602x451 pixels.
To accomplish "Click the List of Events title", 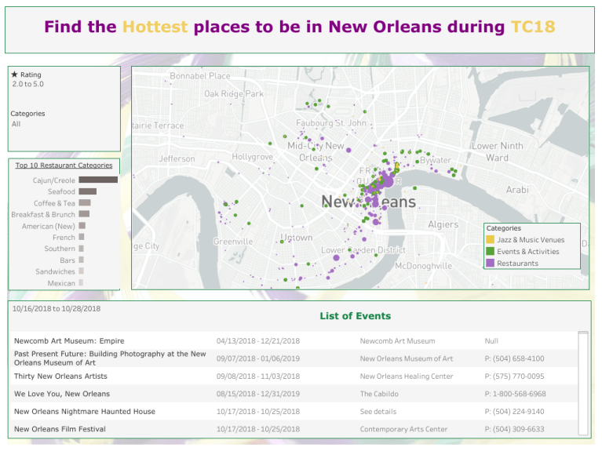I will click(355, 316).
